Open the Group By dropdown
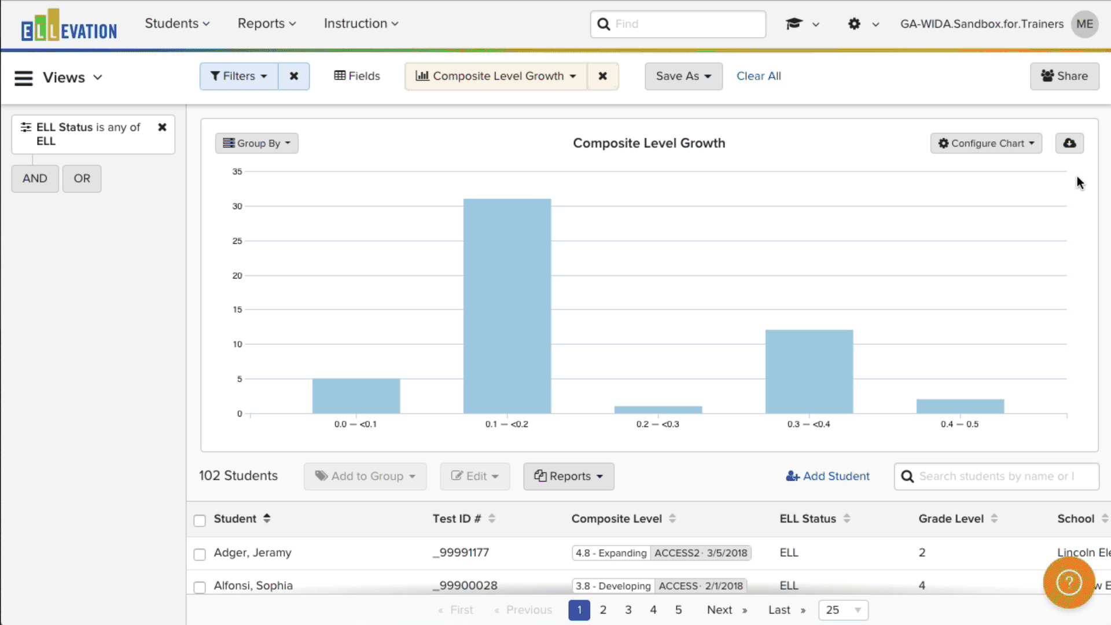 [x=257, y=143]
